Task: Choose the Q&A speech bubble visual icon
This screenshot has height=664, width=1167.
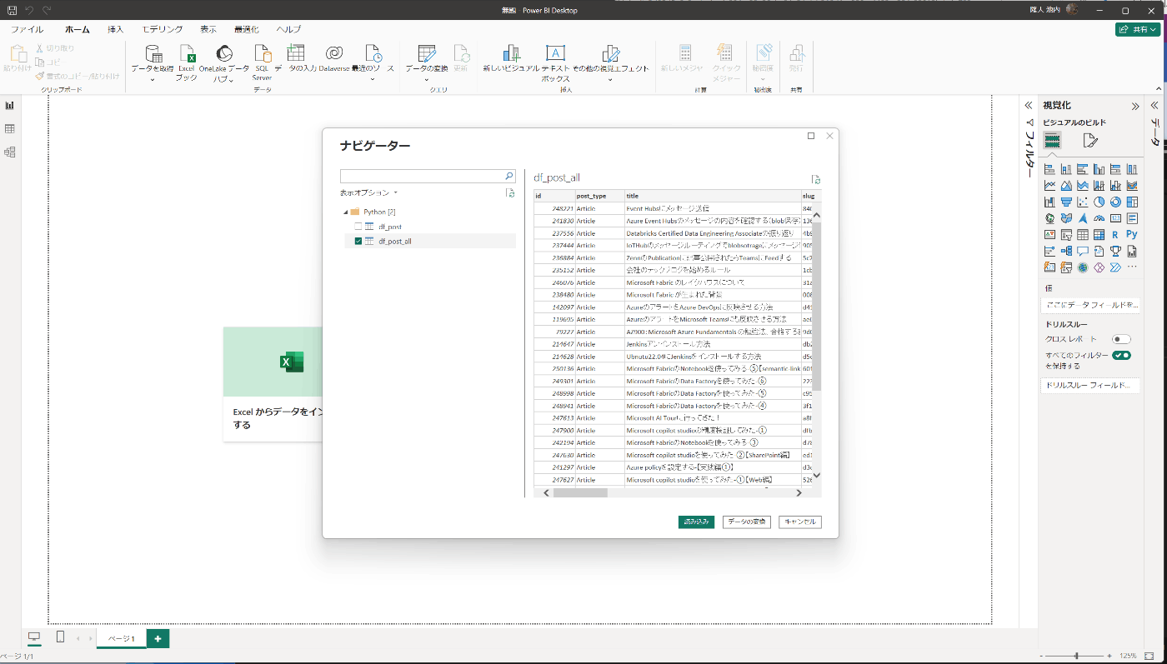Action: coord(1082,251)
